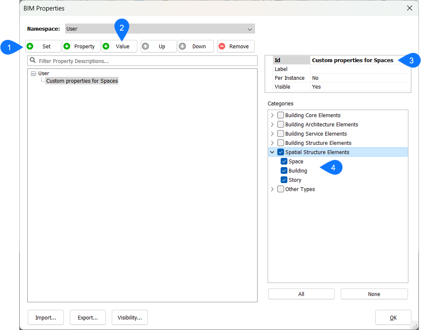
Task: Enable Building Core Elements checkbox
Action: (x=280, y=115)
